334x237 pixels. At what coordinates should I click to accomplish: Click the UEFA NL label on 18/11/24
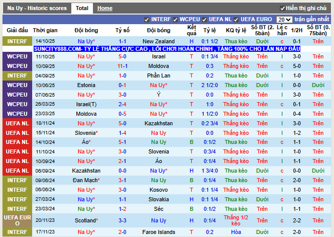click(17, 123)
